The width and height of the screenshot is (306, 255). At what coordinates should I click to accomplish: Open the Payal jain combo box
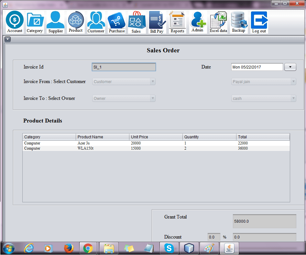264,81
